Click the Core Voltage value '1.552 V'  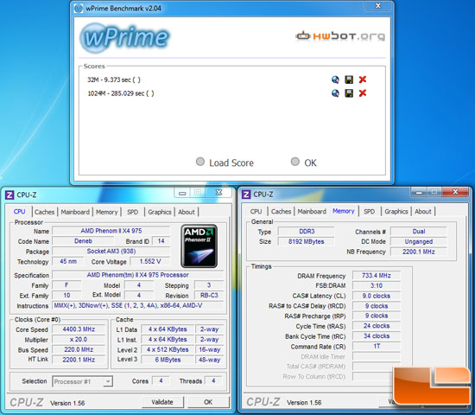[150, 261]
